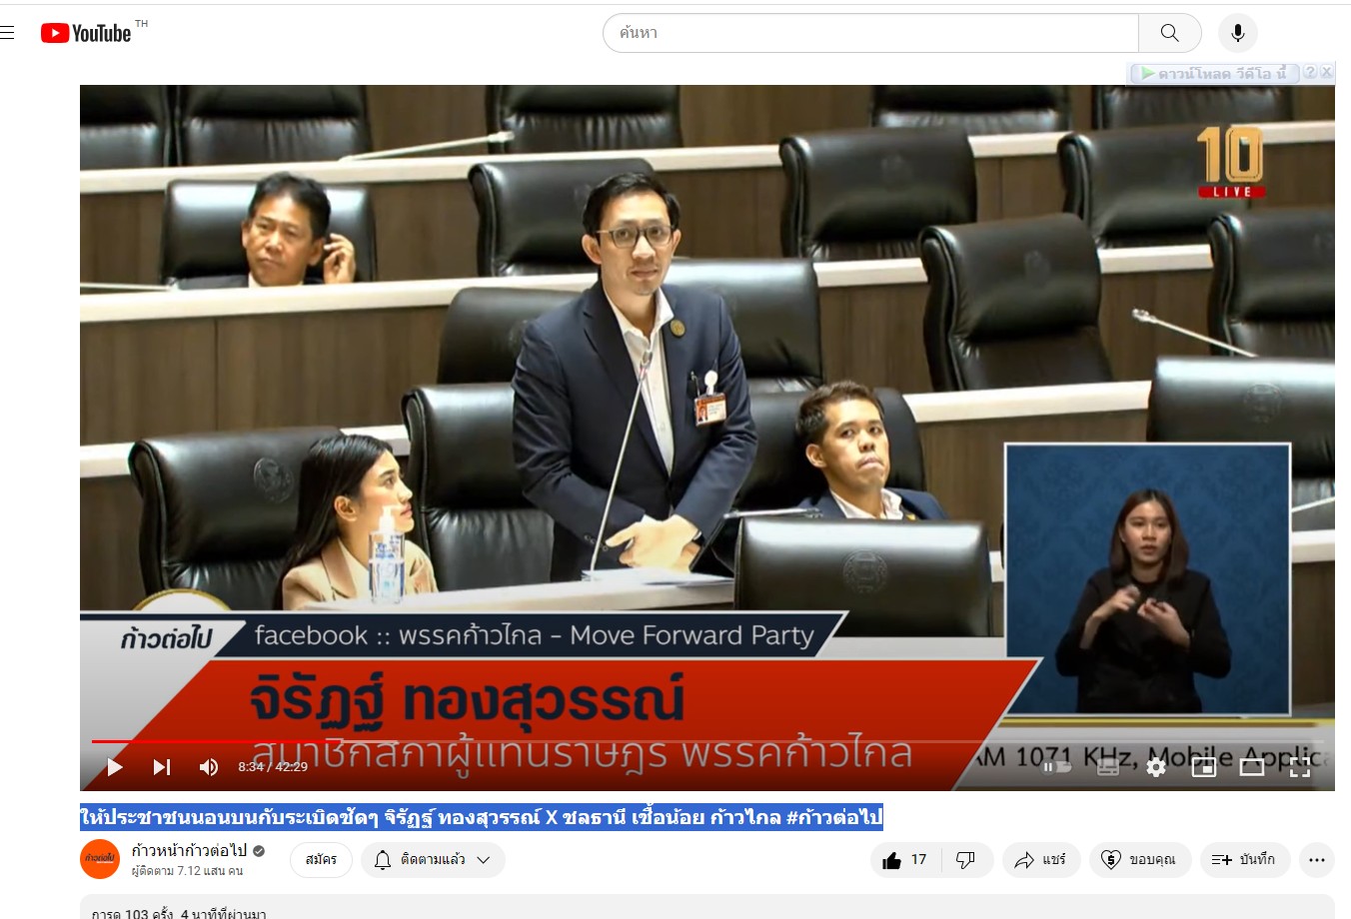This screenshot has height=919, width=1351.
Task: Click the #ก้าวต่อไป hashtag in title
Action: (x=834, y=817)
